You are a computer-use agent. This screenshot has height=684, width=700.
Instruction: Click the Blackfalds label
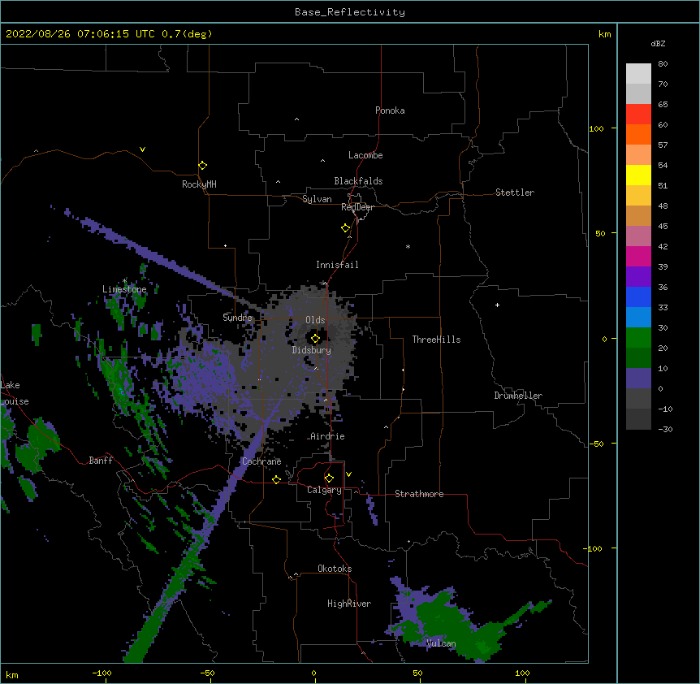pos(358,181)
